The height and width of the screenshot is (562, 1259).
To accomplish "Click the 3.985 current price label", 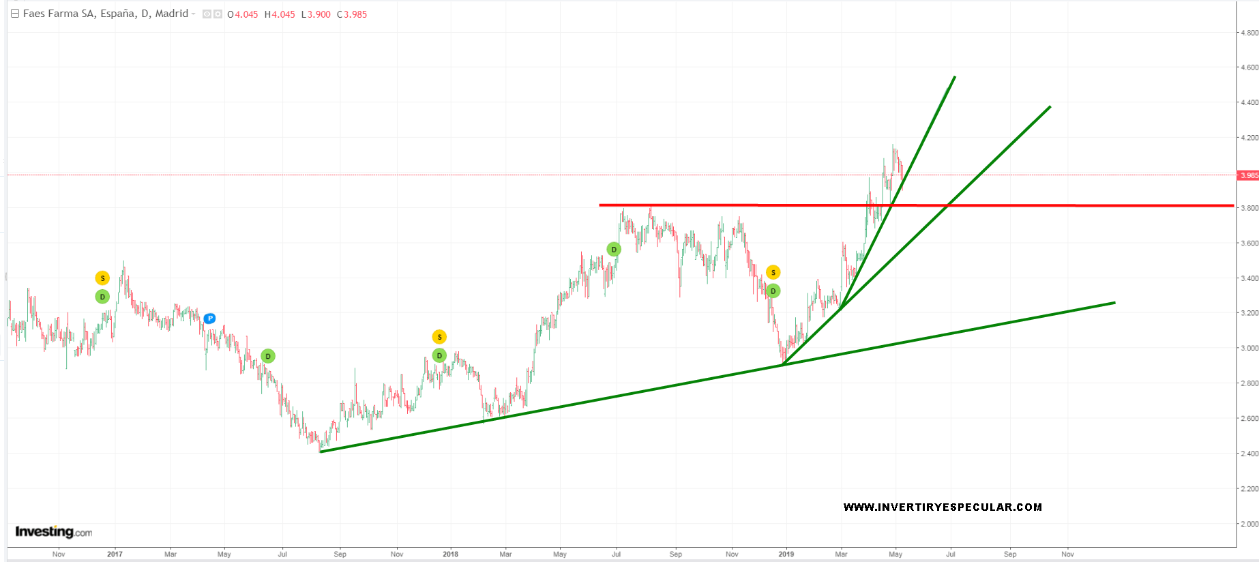I will (x=1249, y=175).
